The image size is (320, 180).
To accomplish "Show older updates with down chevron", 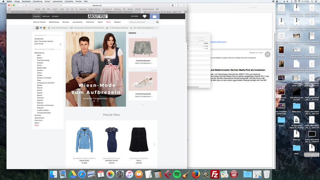I will click(x=143, y=105).
